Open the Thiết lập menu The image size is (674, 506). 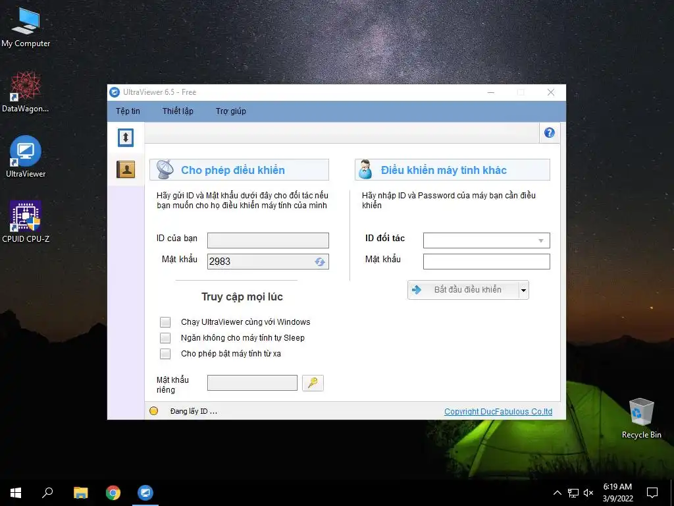pos(178,111)
